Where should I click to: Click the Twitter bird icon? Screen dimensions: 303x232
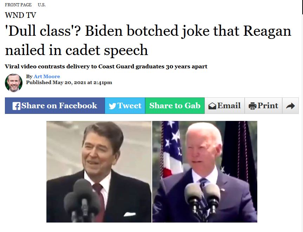pos(112,106)
